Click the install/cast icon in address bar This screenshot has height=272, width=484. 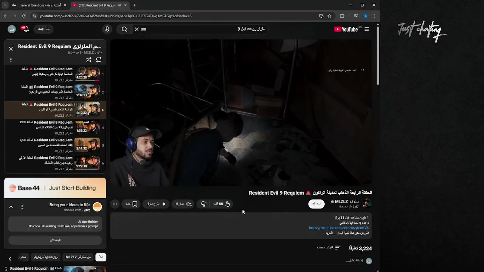(321, 16)
